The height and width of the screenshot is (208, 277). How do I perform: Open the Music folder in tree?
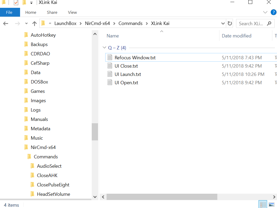[x=37, y=138]
